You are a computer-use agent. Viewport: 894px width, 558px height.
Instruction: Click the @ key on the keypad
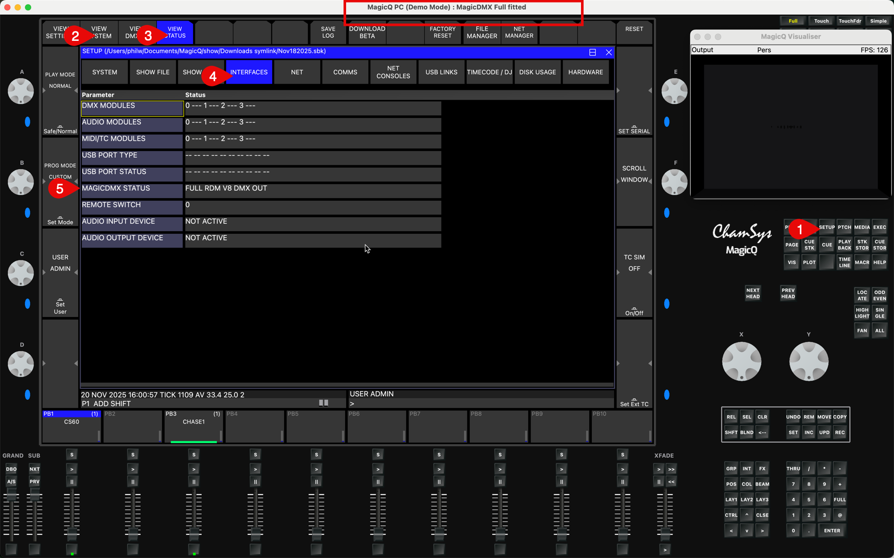pos(840,515)
